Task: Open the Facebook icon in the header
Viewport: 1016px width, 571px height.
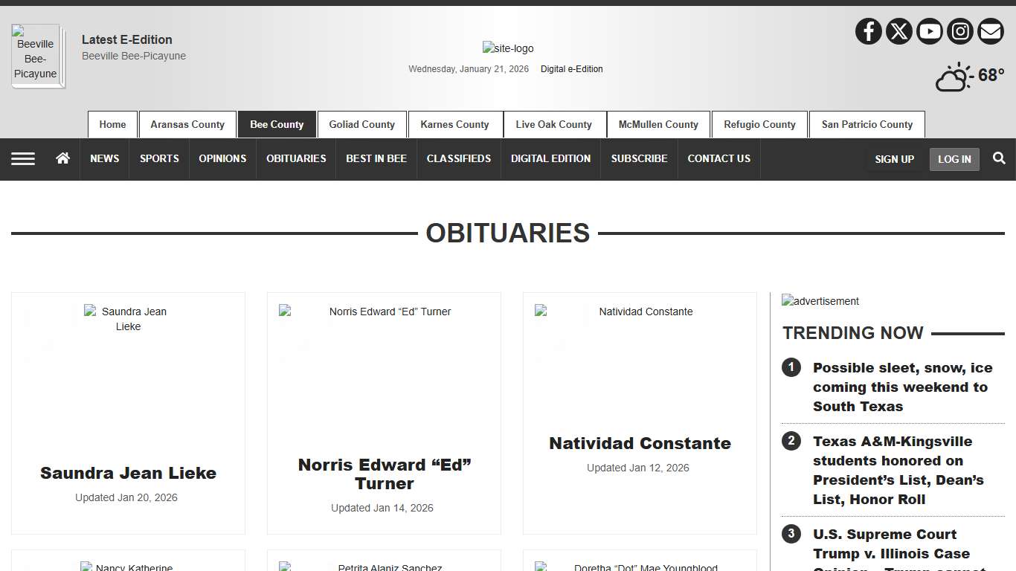Action: (868, 31)
